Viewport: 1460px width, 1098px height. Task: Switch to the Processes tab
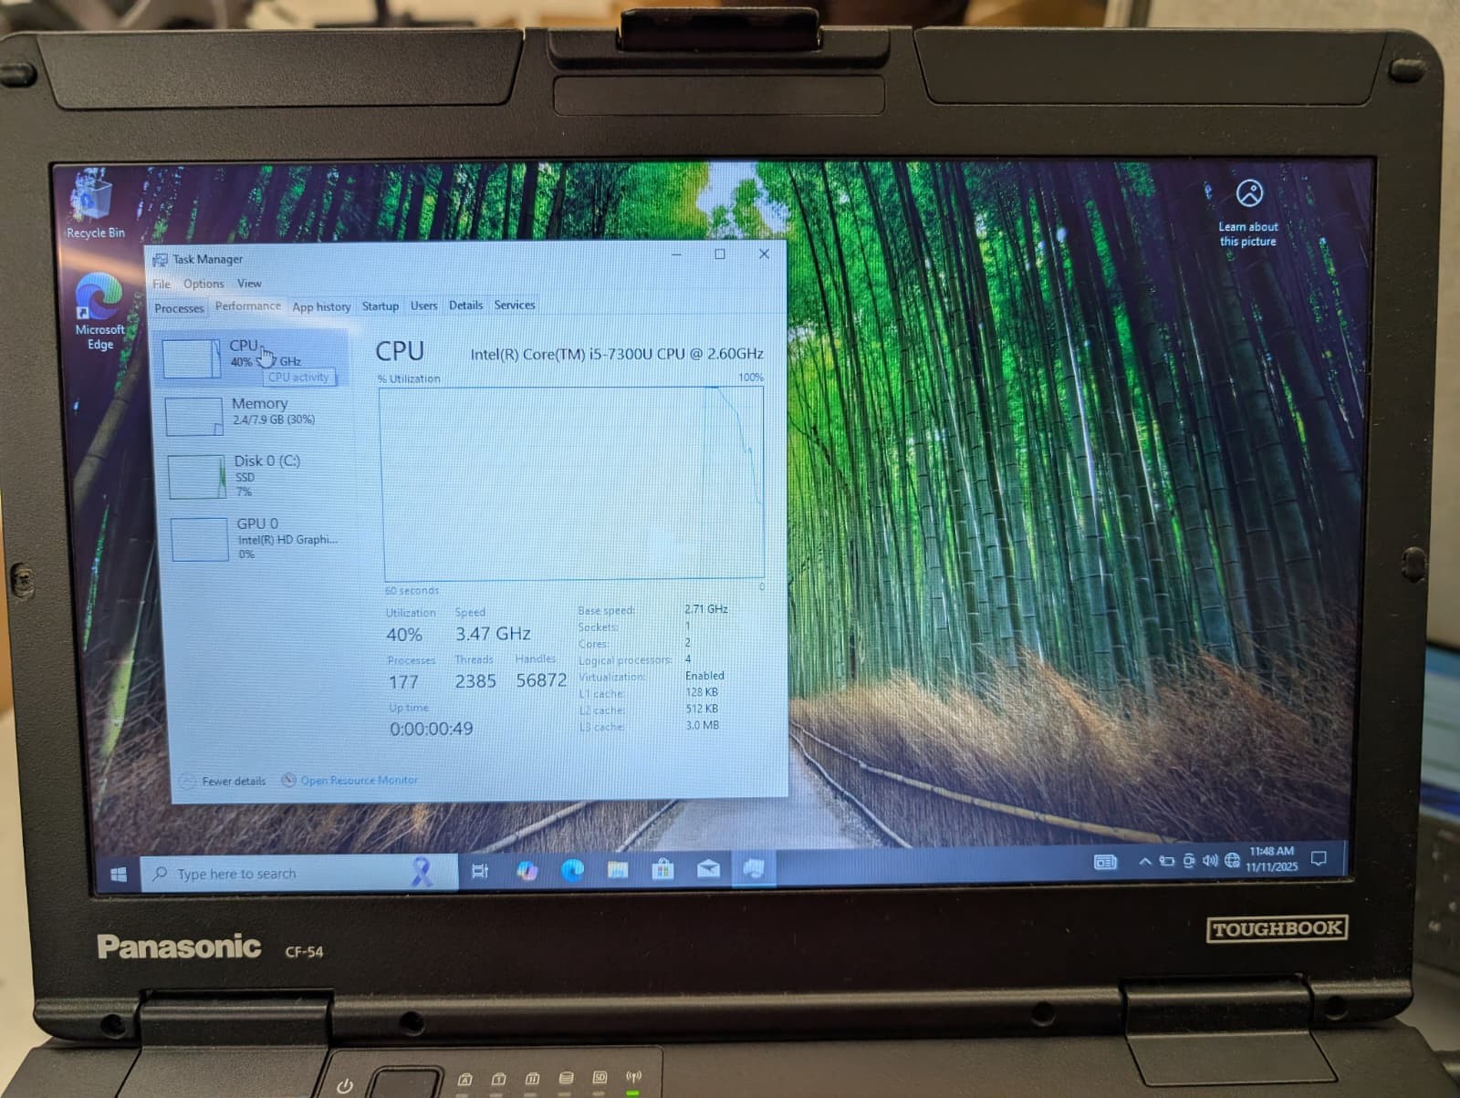click(179, 308)
